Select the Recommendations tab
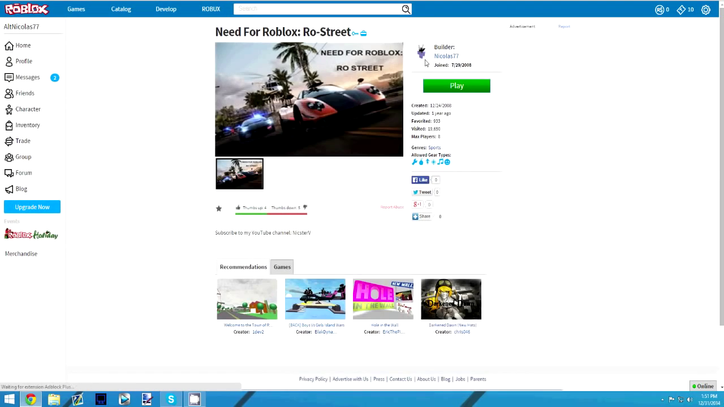Viewport: 724px width, 407px height. point(243,267)
